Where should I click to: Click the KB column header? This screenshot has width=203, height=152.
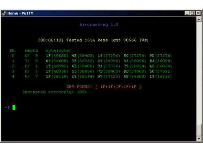tap(12, 51)
